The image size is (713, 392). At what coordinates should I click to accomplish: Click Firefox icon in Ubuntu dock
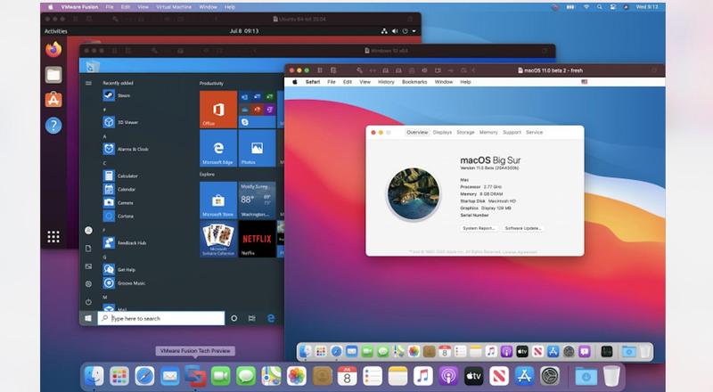point(53,49)
